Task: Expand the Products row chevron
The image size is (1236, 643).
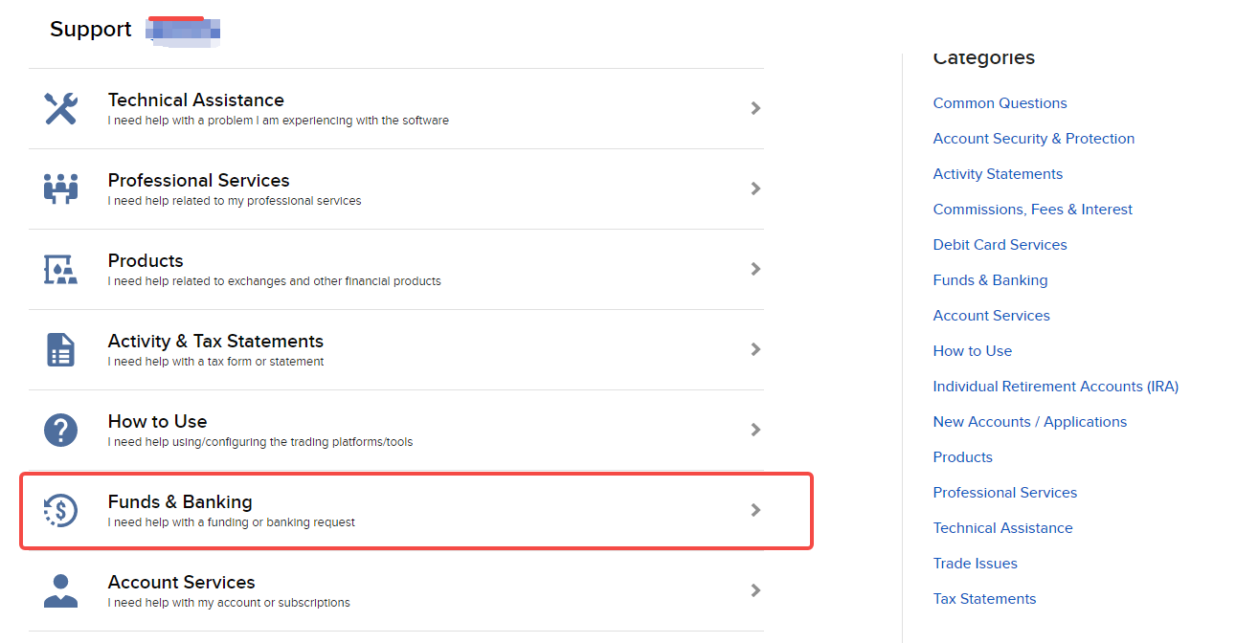Action: point(755,269)
